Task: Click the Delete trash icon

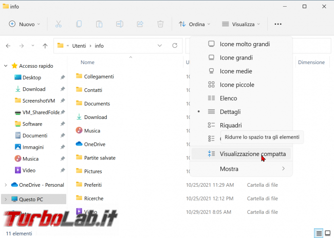Action: 160,24
